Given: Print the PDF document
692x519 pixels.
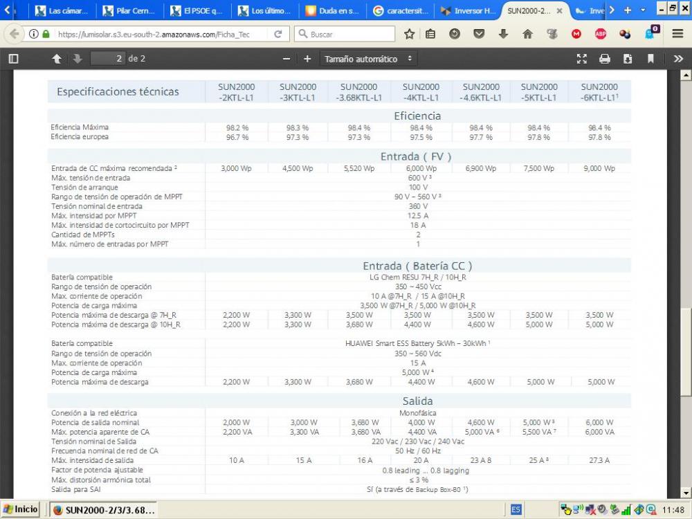Looking at the screenshot, I should pos(605,59).
